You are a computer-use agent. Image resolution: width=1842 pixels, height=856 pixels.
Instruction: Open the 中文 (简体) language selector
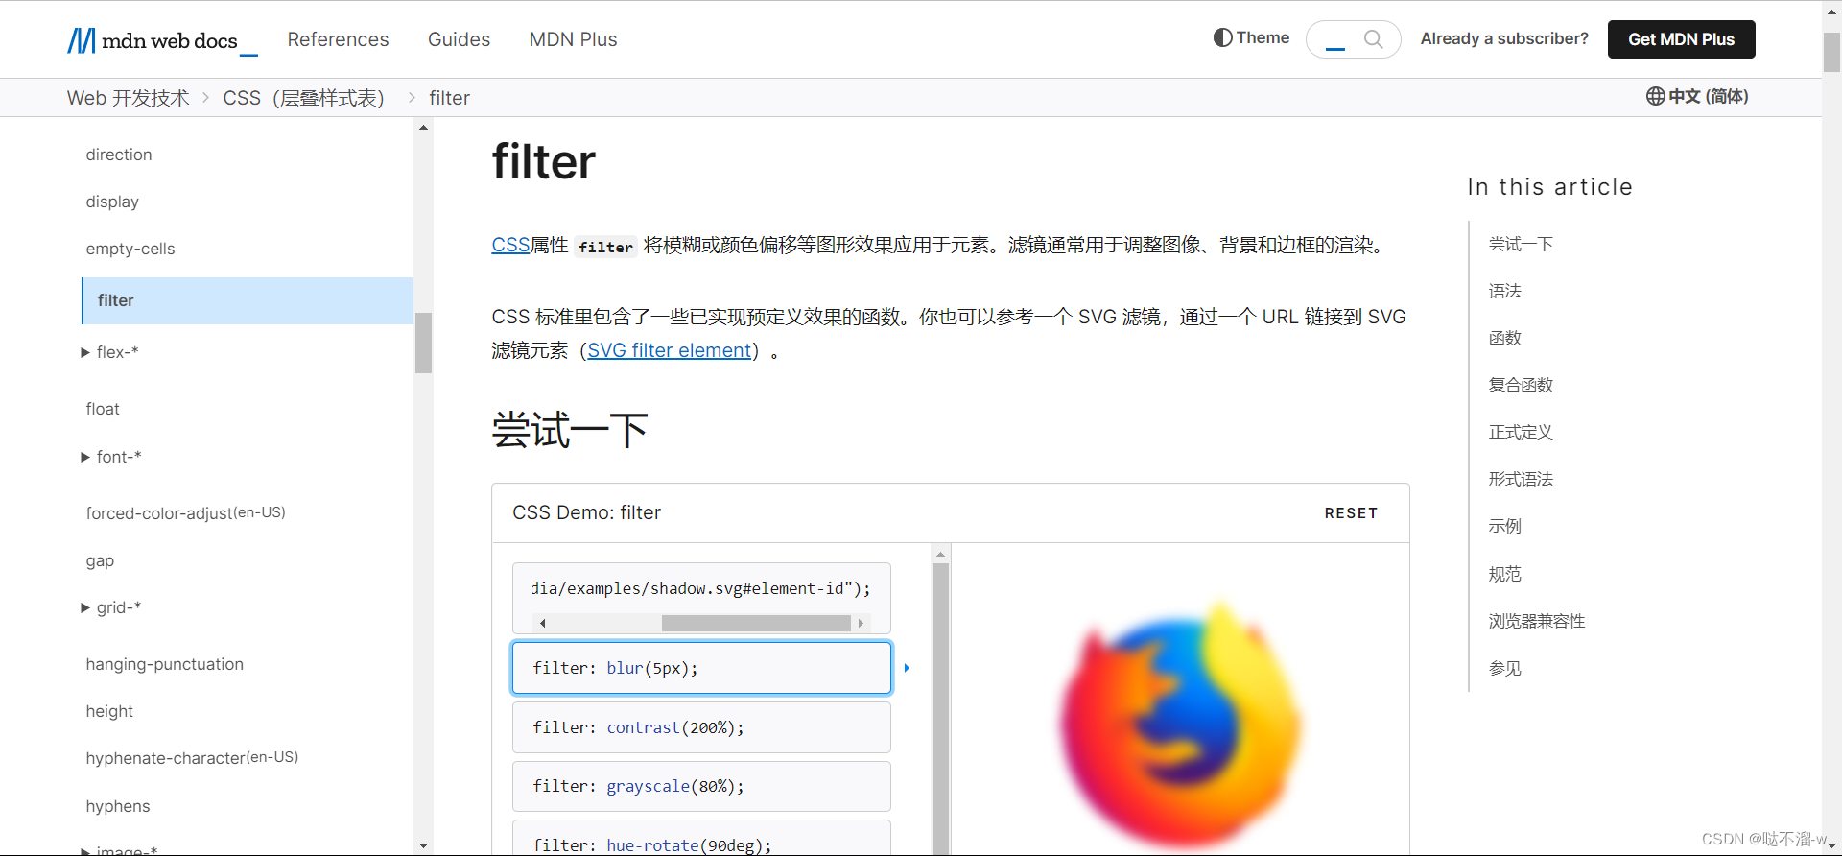(x=1697, y=96)
